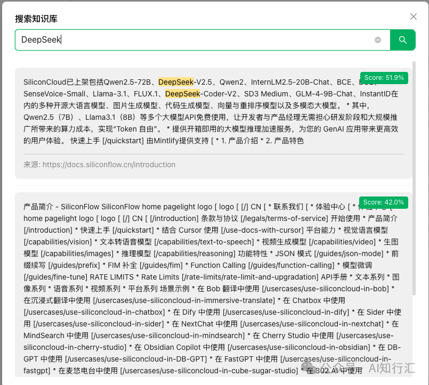Viewport: 429px width, 385px height.
Task: Click the 在 Obsidian Copilot 中使用 text
Action: coord(180,347)
